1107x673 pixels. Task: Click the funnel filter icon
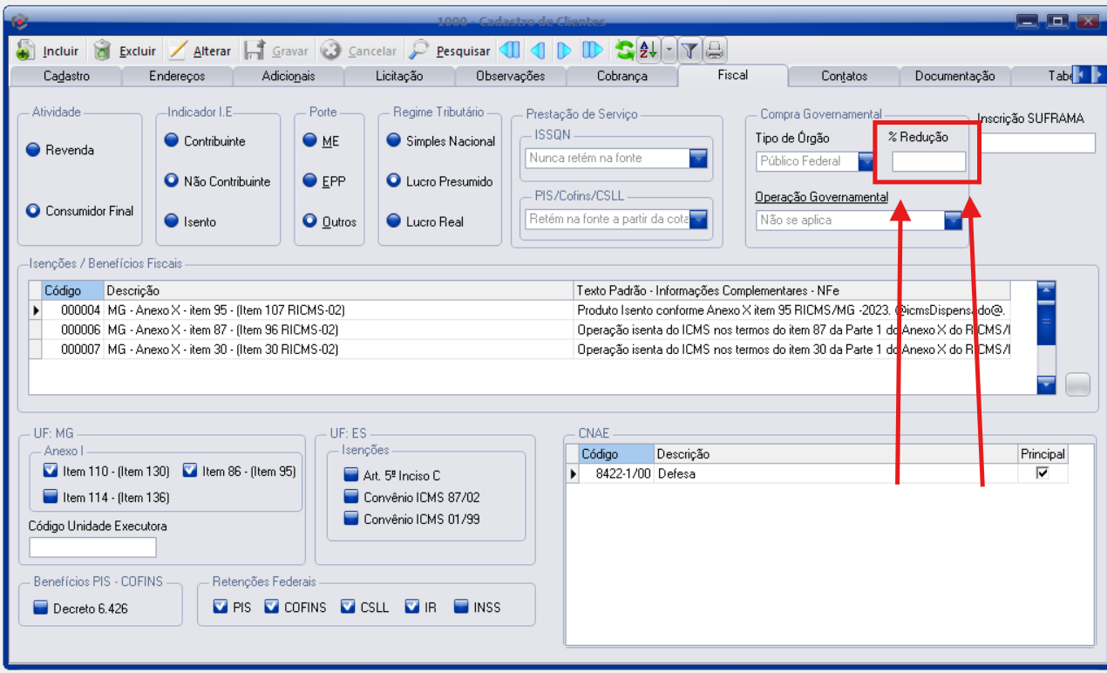689,51
